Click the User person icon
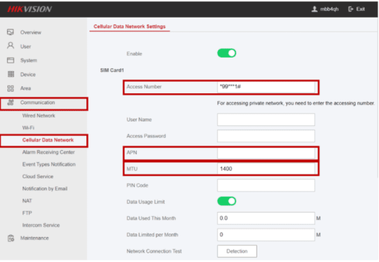This screenshot has width=379, height=262. (10, 46)
